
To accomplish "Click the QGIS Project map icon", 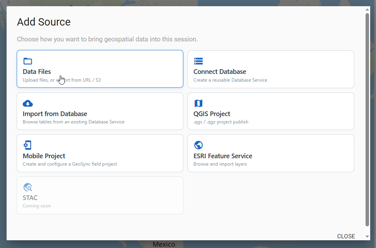I will coord(198,103).
